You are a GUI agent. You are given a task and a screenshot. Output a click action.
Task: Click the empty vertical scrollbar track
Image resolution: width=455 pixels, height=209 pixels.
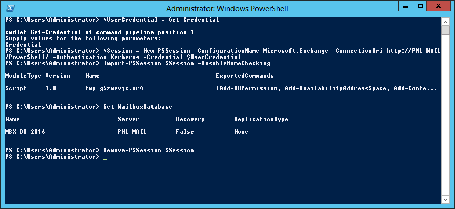point(445,116)
